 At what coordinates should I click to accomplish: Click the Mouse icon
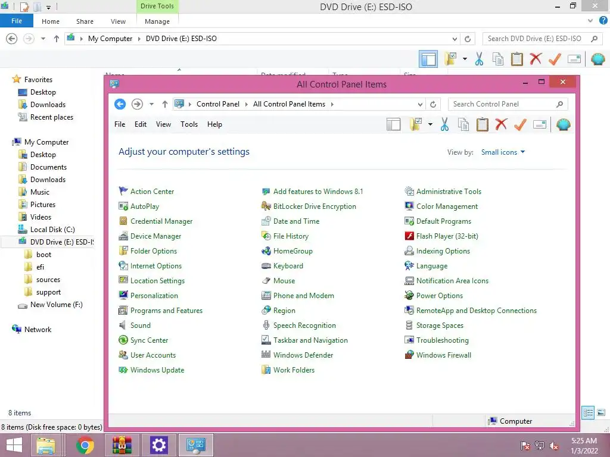266,281
